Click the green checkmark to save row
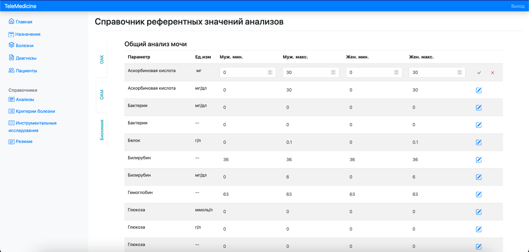Image resolution: width=529 pixels, height=252 pixels. click(x=479, y=73)
